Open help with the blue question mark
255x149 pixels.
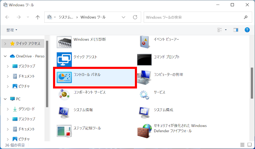(x=247, y=30)
